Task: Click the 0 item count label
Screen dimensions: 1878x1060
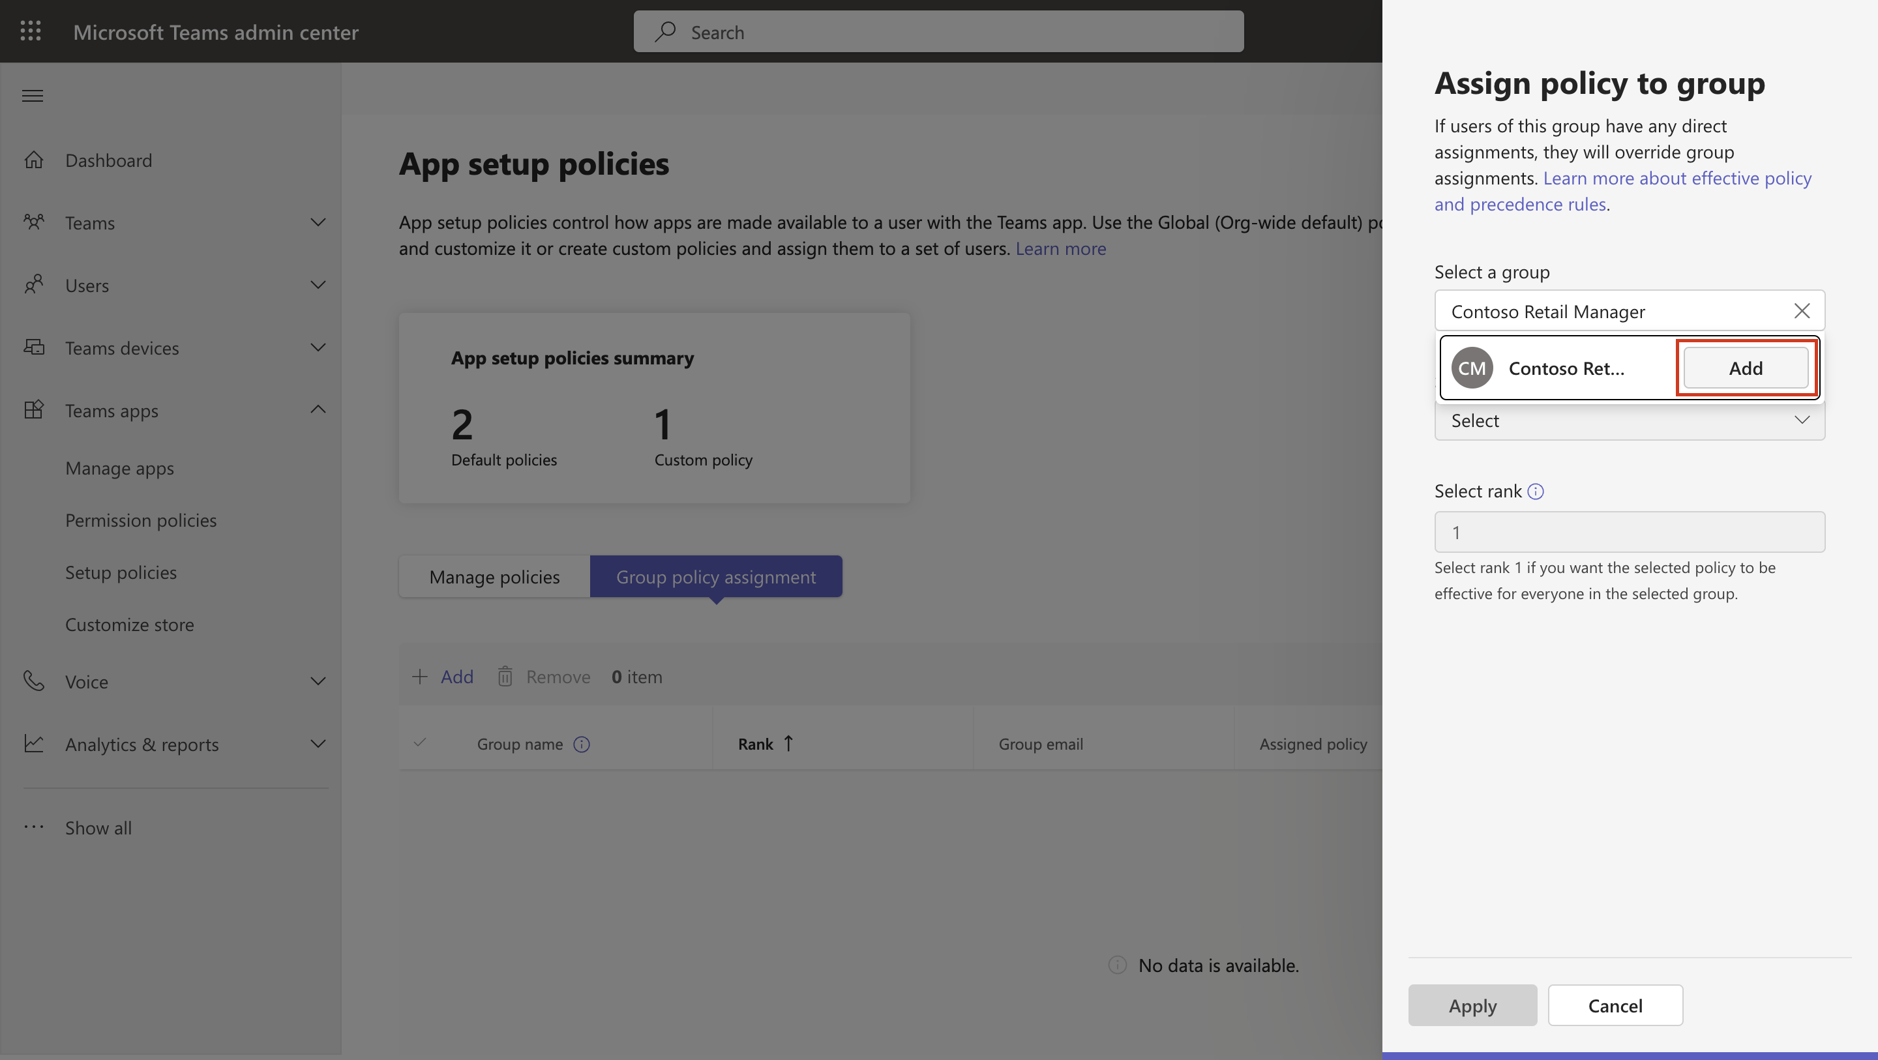Action: (x=637, y=677)
